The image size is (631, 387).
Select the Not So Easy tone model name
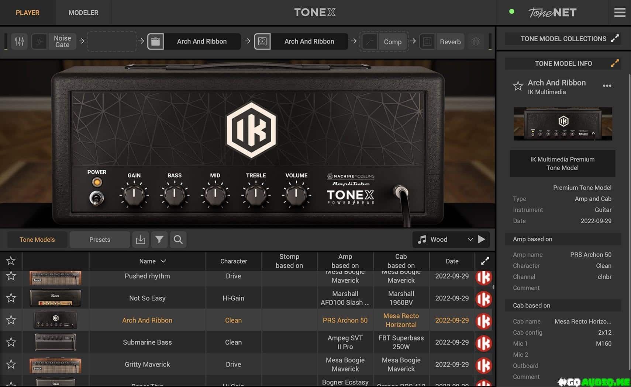coord(147,298)
